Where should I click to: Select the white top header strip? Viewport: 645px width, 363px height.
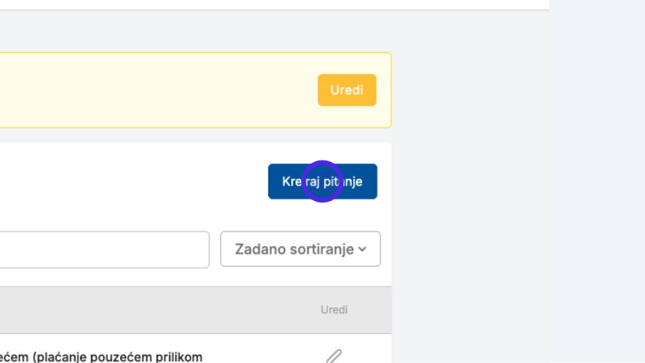[274, 4]
